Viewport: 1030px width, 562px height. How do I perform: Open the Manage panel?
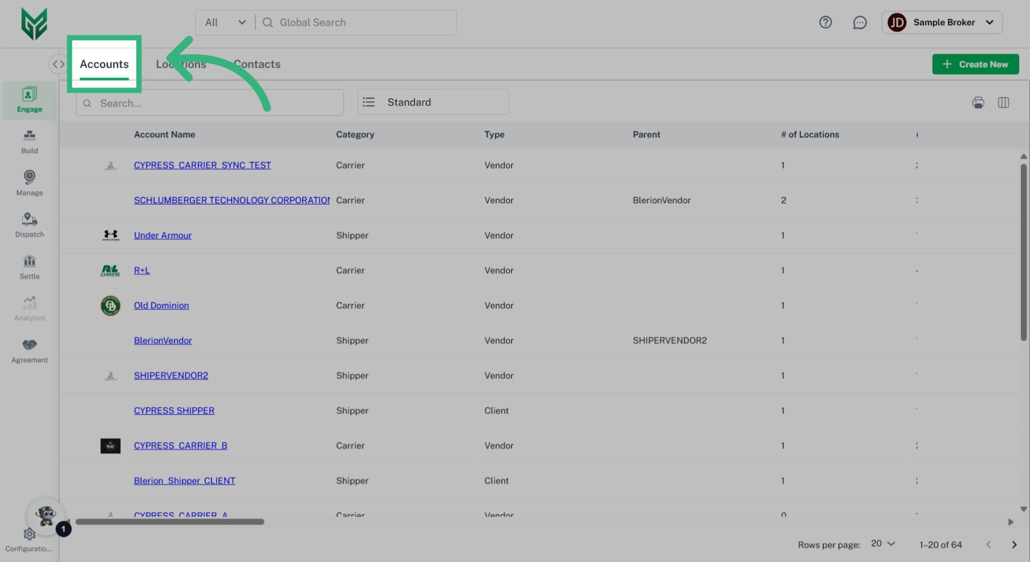tap(29, 183)
